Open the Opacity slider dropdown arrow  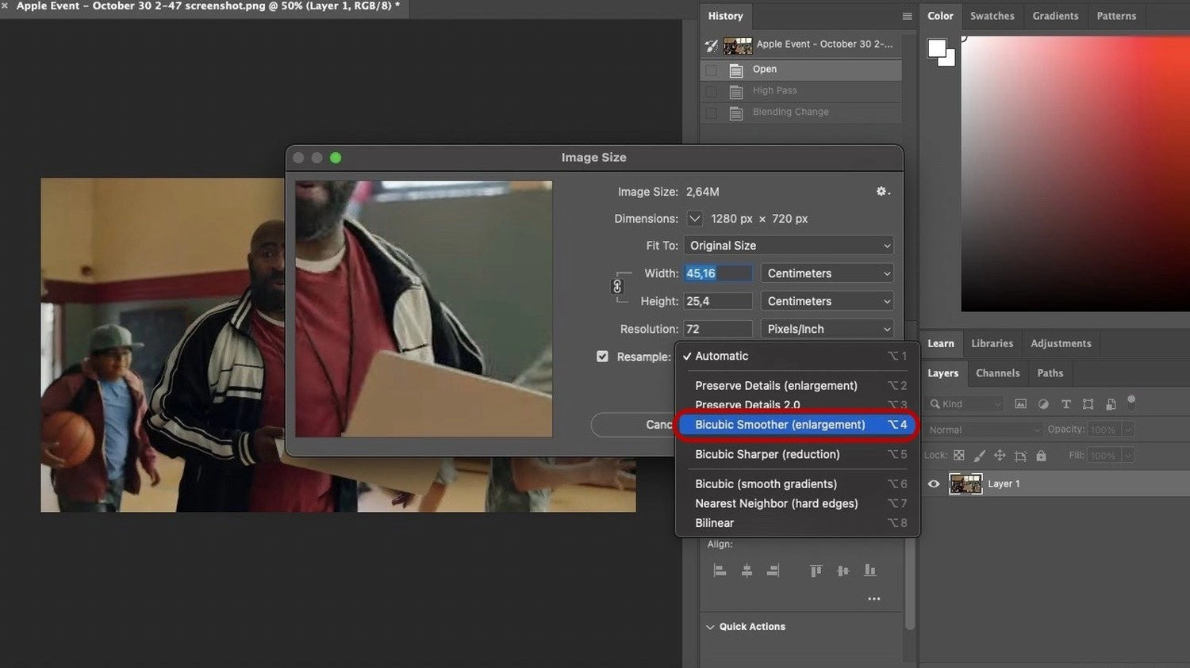(x=1128, y=429)
